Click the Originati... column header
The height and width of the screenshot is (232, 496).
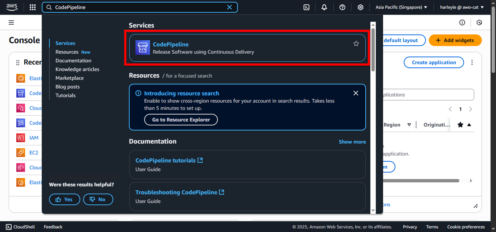tap(437, 125)
